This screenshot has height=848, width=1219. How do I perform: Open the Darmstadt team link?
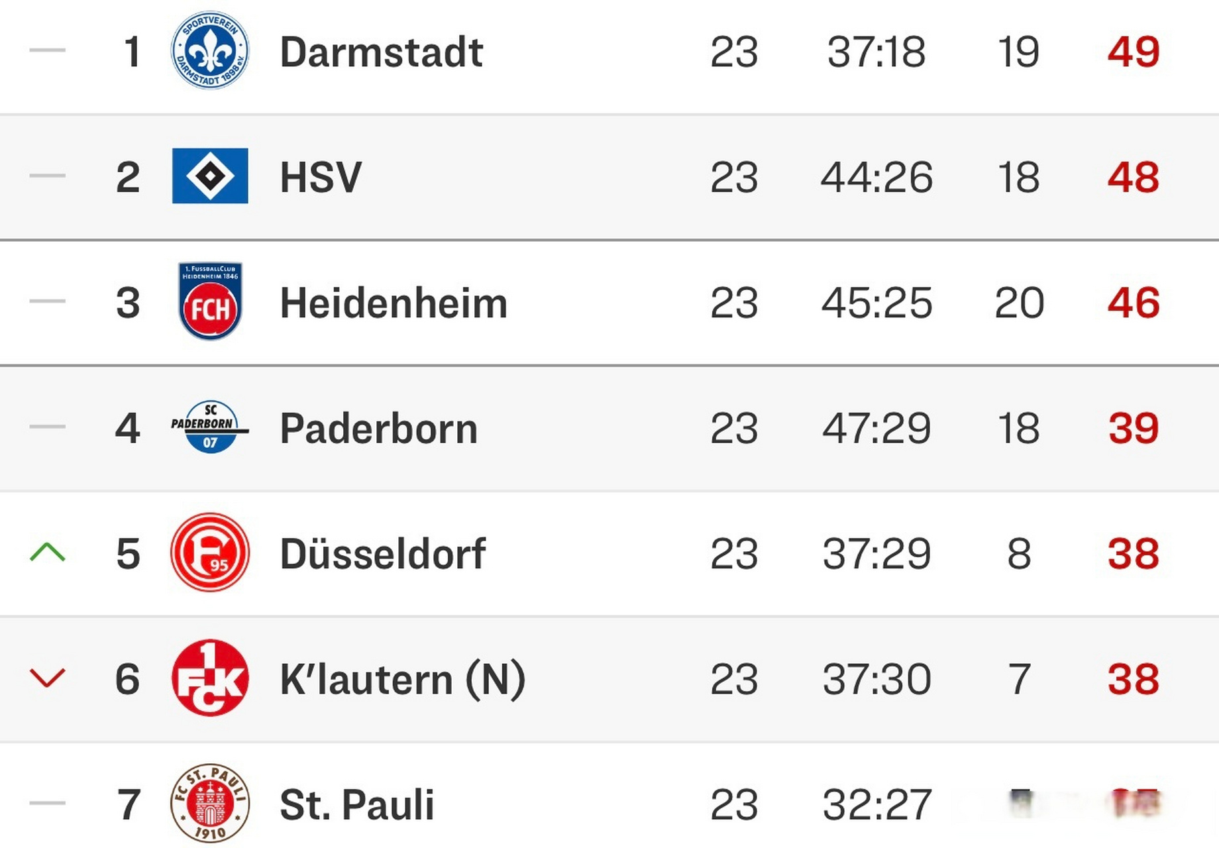[381, 52]
